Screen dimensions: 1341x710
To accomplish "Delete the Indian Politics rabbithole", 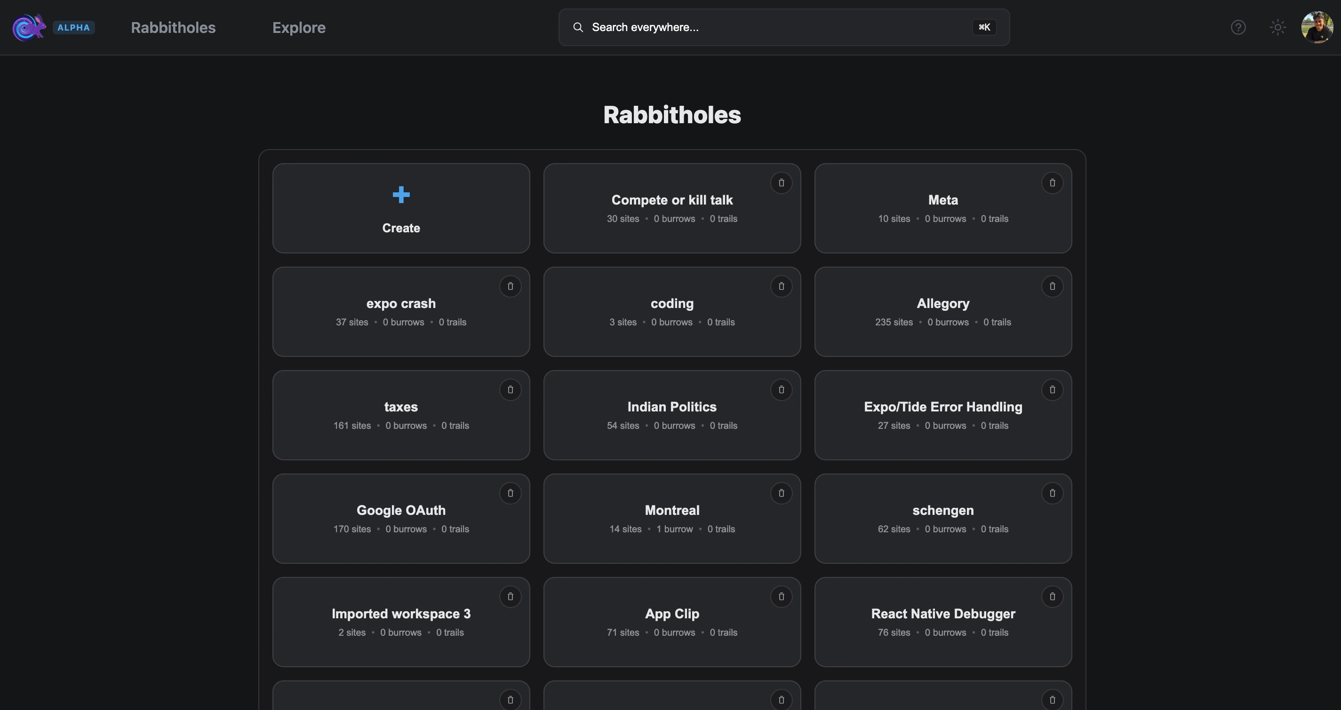I will pyautogui.click(x=781, y=390).
